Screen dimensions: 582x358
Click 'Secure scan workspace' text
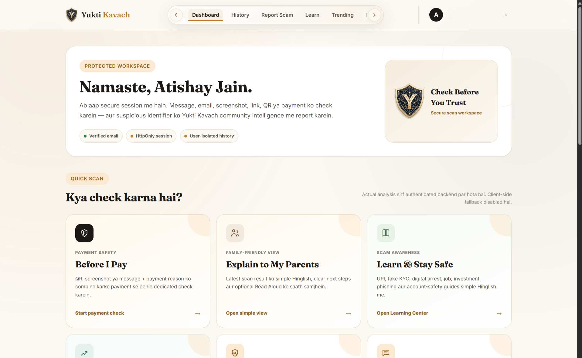[456, 113]
